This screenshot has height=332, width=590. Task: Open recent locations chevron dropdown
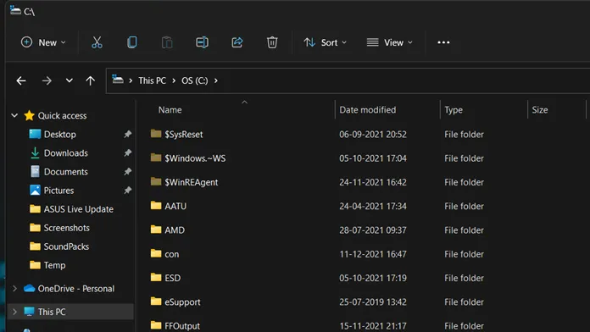(70, 80)
